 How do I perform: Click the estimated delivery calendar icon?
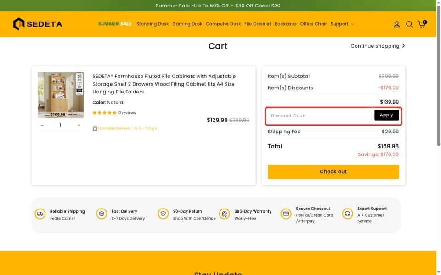95,128
